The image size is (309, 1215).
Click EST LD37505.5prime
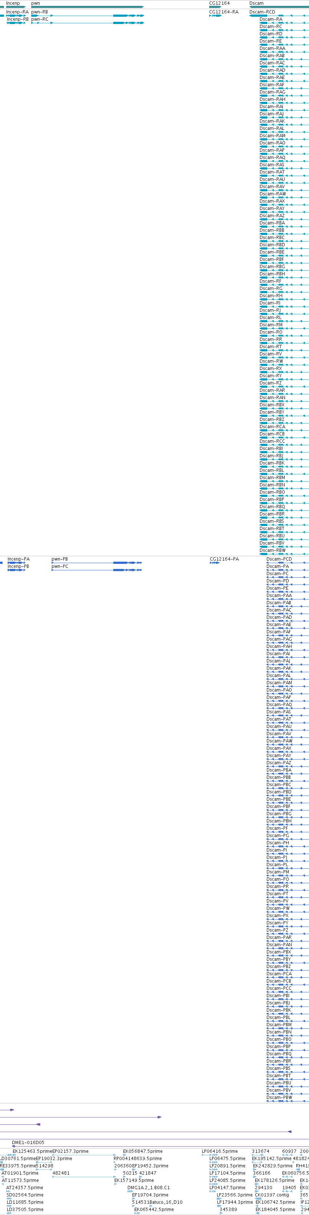[25, 1209]
